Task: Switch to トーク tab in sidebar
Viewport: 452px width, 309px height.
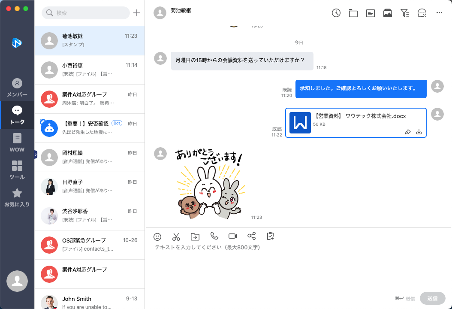Action: coord(17,115)
